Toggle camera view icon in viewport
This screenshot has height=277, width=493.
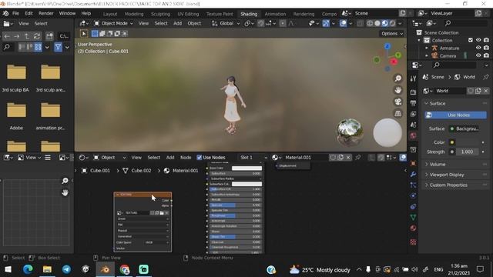pos(397,102)
